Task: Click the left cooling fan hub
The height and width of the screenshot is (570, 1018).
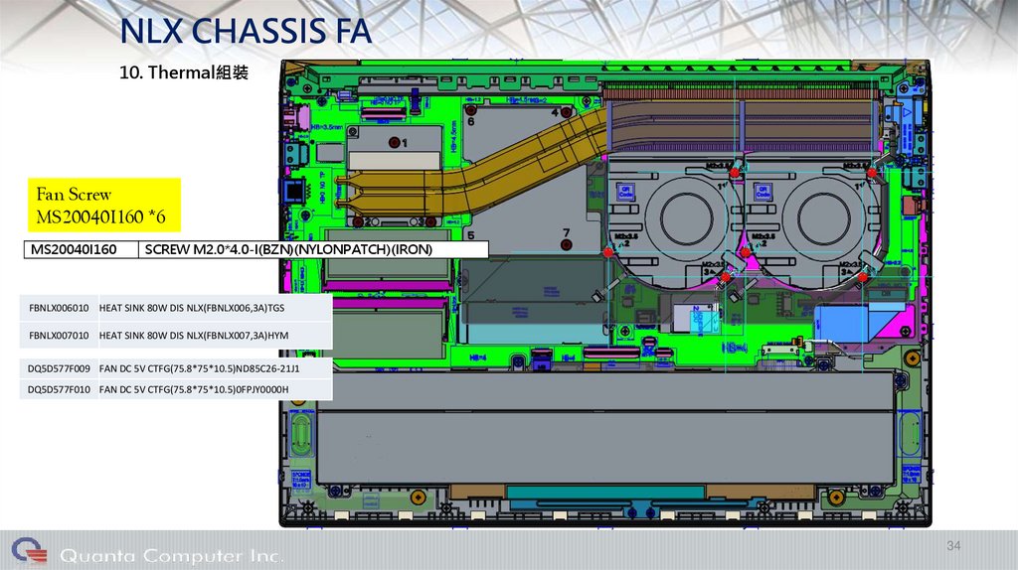Action: (x=685, y=218)
